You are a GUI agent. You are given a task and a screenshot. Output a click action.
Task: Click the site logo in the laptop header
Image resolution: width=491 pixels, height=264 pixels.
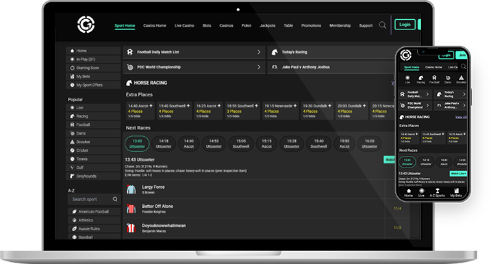(x=86, y=25)
